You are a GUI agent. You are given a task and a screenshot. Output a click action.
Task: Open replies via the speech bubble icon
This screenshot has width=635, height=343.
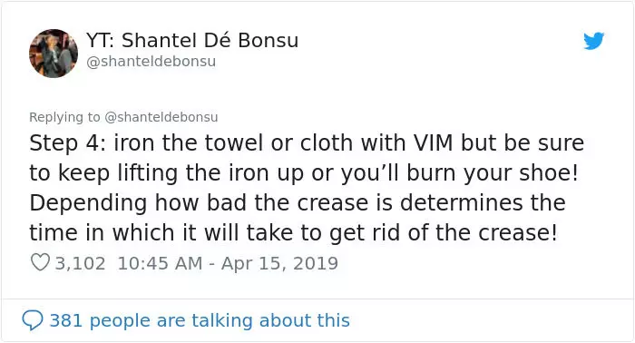point(33,320)
